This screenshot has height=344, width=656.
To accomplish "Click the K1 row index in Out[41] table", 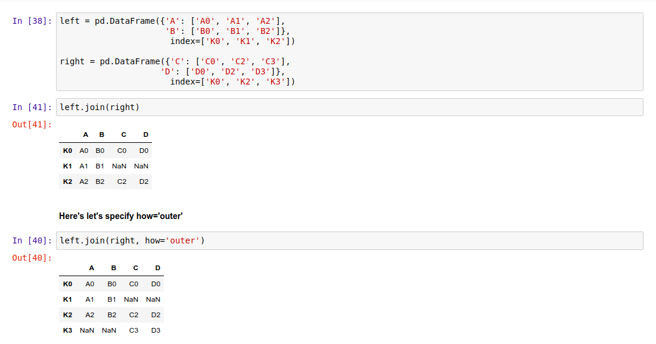I will pos(67,166).
